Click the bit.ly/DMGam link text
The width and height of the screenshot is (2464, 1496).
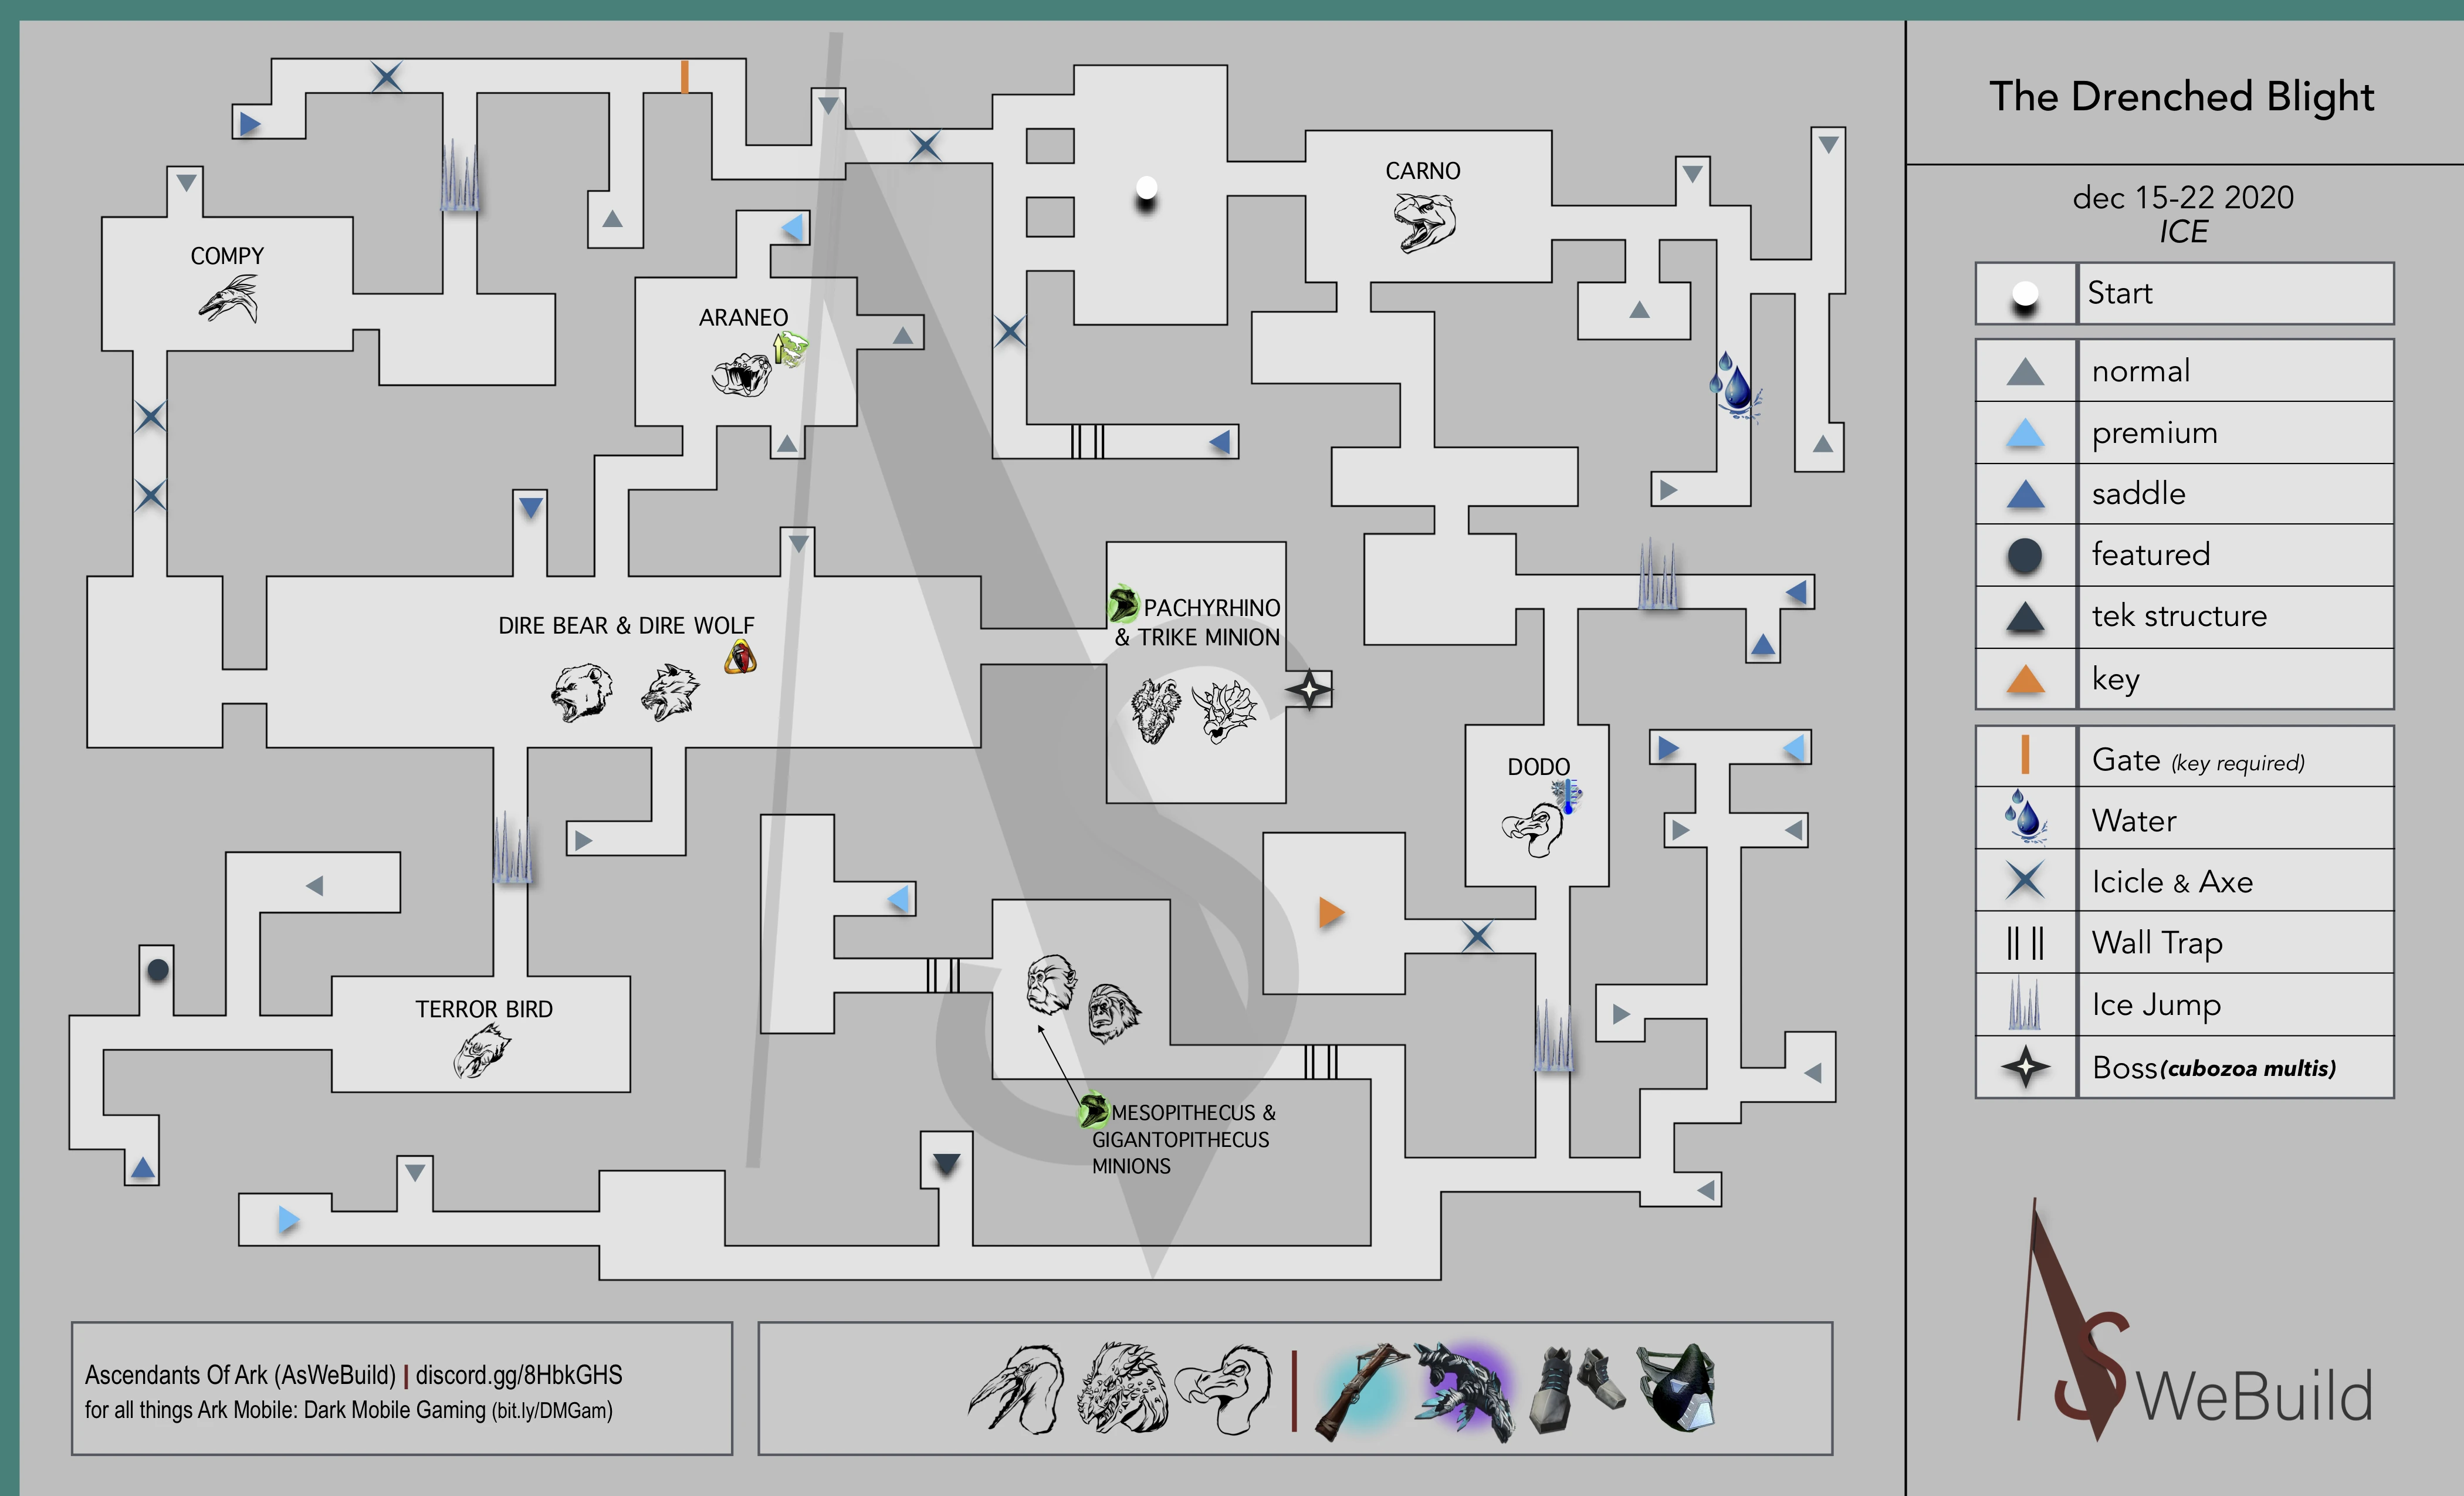(x=551, y=1410)
